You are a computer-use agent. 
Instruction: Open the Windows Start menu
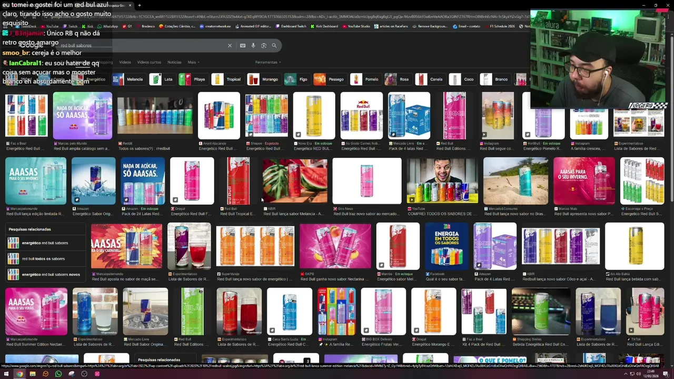pyautogui.click(x=6, y=374)
